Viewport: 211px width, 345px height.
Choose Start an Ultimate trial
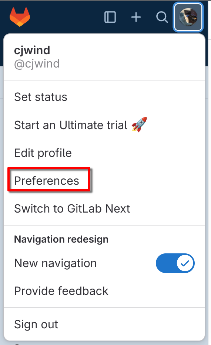click(104, 125)
